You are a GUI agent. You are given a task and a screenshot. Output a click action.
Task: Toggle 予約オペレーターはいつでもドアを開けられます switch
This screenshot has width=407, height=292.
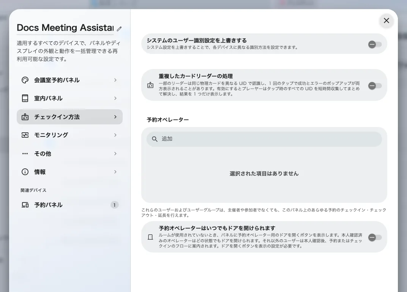click(375, 237)
